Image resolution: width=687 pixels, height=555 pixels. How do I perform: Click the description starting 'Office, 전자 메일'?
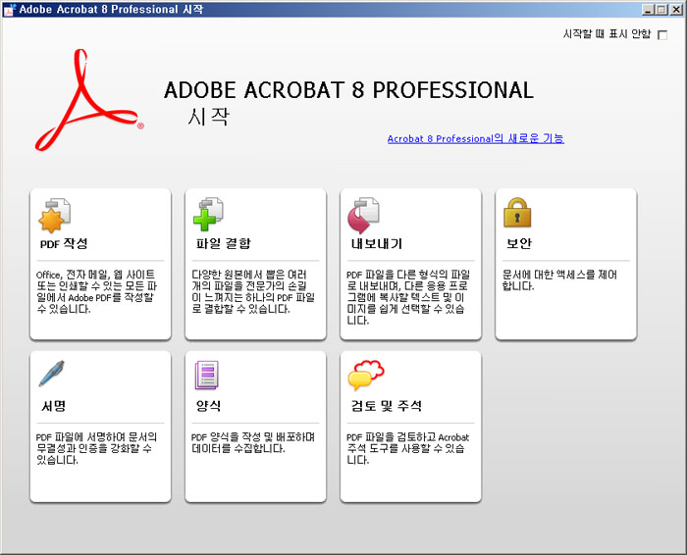click(96, 291)
